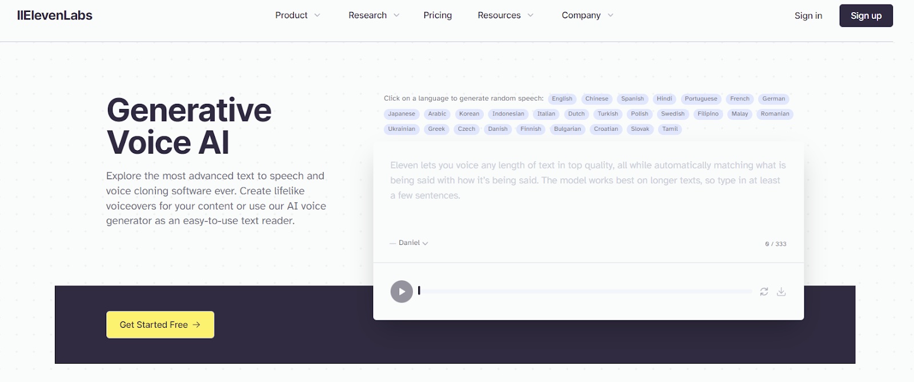Select the Hindi language chip
This screenshot has width=914, height=382.
pos(664,99)
